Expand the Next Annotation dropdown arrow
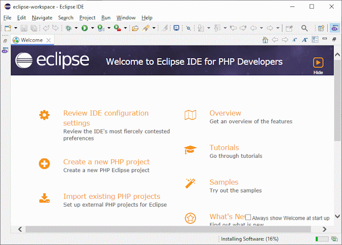342x245 pixels. tap(208, 28)
